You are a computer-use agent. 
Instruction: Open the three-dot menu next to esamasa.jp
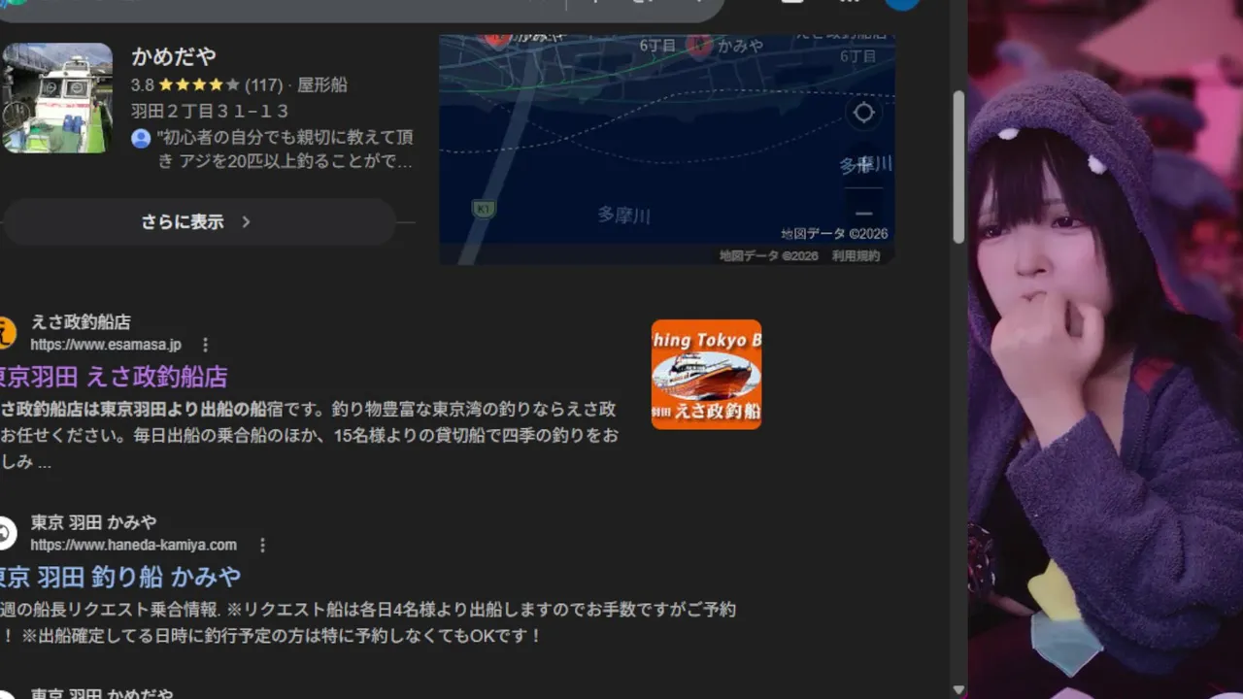[x=205, y=345]
